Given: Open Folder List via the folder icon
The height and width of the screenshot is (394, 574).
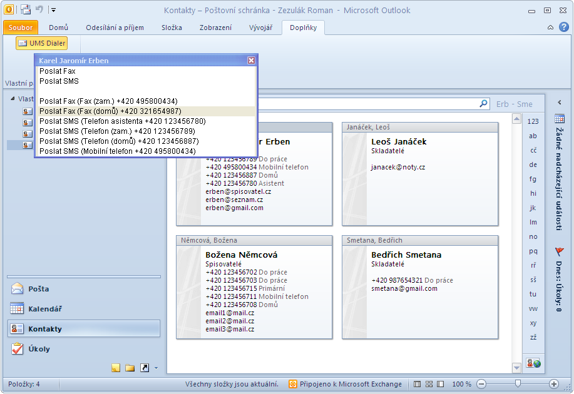Looking at the screenshot, I should click(130, 368).
